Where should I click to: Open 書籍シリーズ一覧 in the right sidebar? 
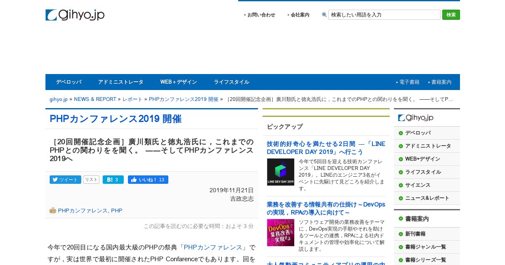425,260
